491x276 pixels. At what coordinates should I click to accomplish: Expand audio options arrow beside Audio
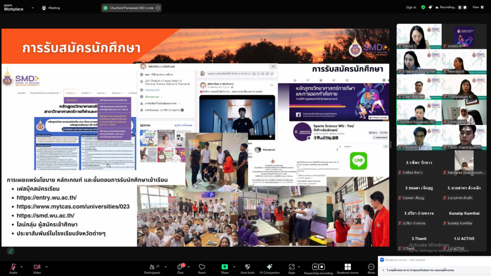click(x=21, y=267)
